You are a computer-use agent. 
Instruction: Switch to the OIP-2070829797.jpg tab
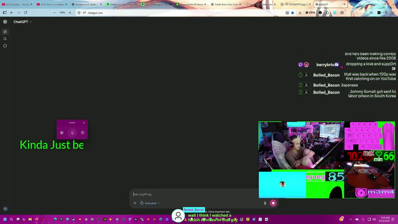(x=295, y=4)
